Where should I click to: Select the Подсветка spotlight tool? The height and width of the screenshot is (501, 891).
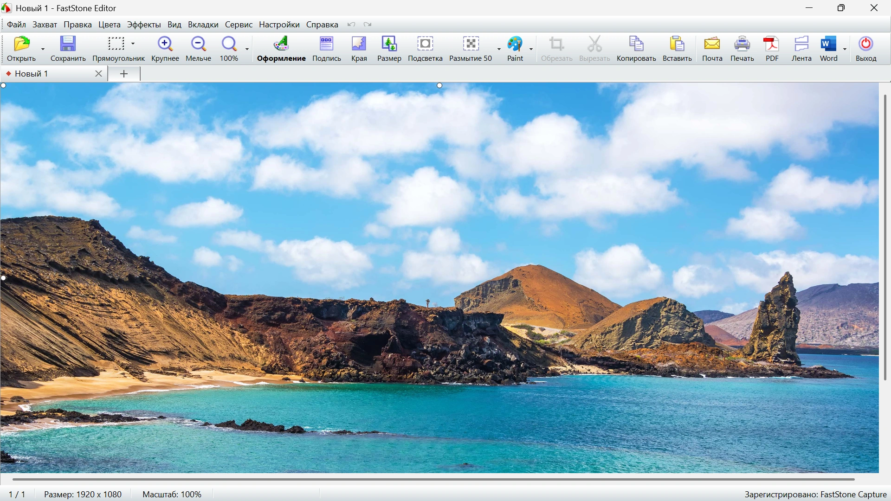(425, 45)
